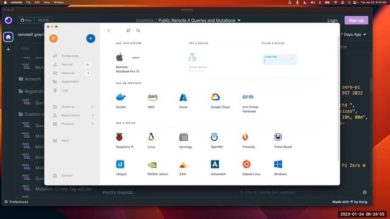Screen dimensions: 390x219
Task: Open the 7 Days Ago dropdown
Action: tap(353, 35)
